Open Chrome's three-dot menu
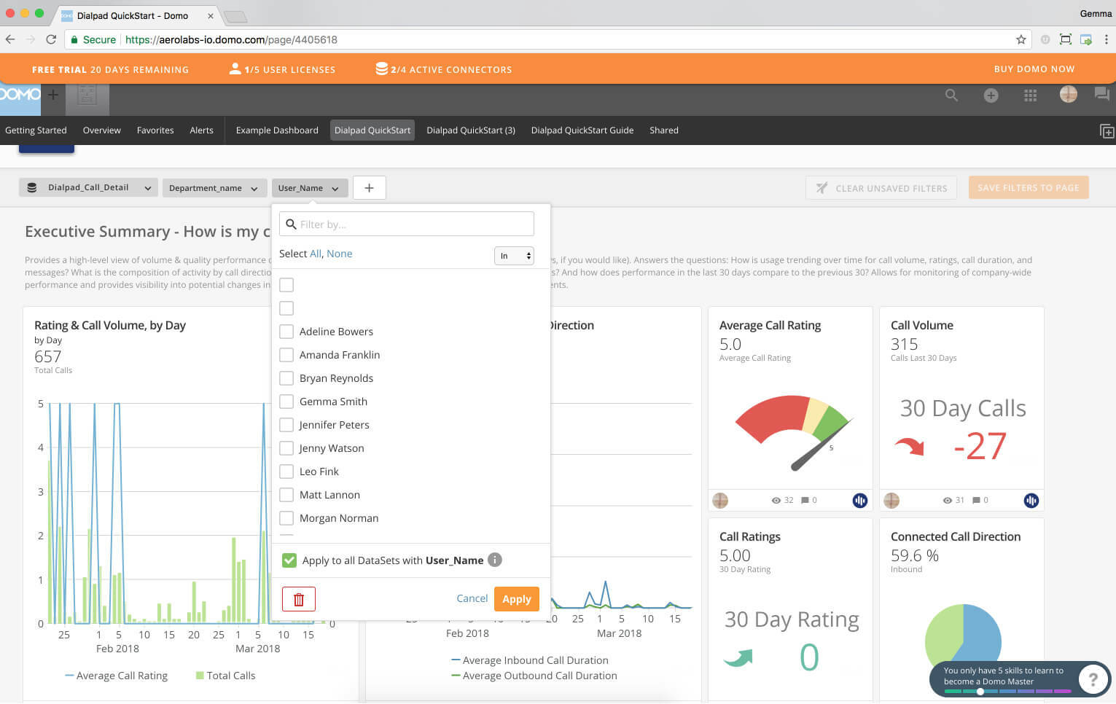The height and width of the screenshot is (704, 1116). click(x=1106, y=39)
